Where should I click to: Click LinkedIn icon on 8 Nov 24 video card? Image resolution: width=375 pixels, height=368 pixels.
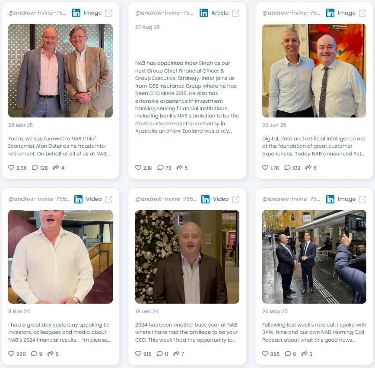click(x=78, y=199)
